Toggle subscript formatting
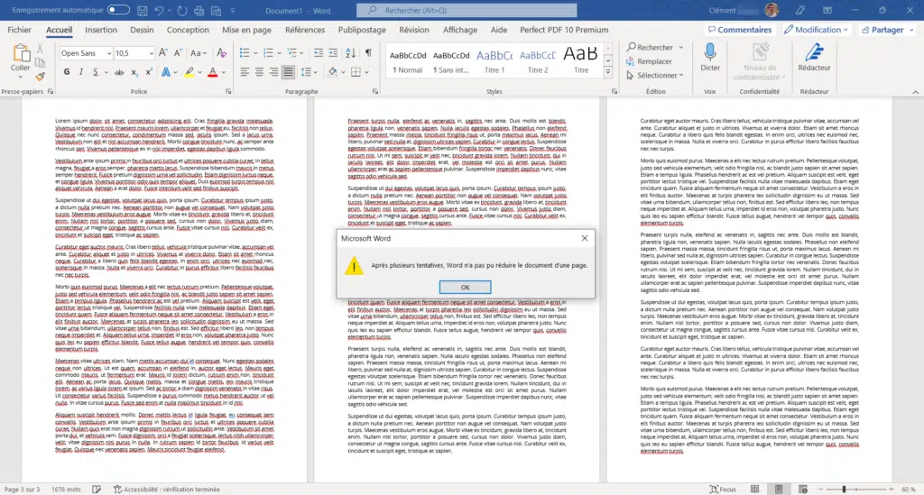The width and height of the screenshot is (924, 495). (x=134, y=72)
